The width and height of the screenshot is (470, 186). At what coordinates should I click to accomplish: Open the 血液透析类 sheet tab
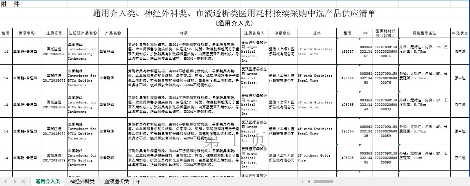(x=116, y=182)
